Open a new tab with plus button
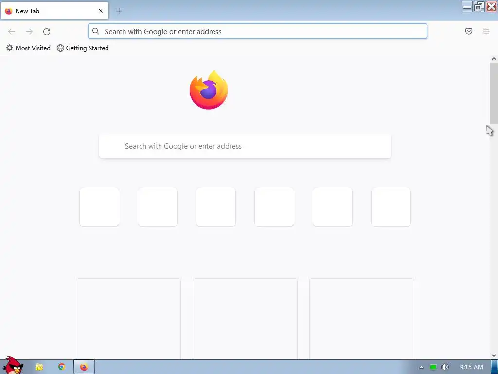 pyautogui.click(x=119, y=11)
